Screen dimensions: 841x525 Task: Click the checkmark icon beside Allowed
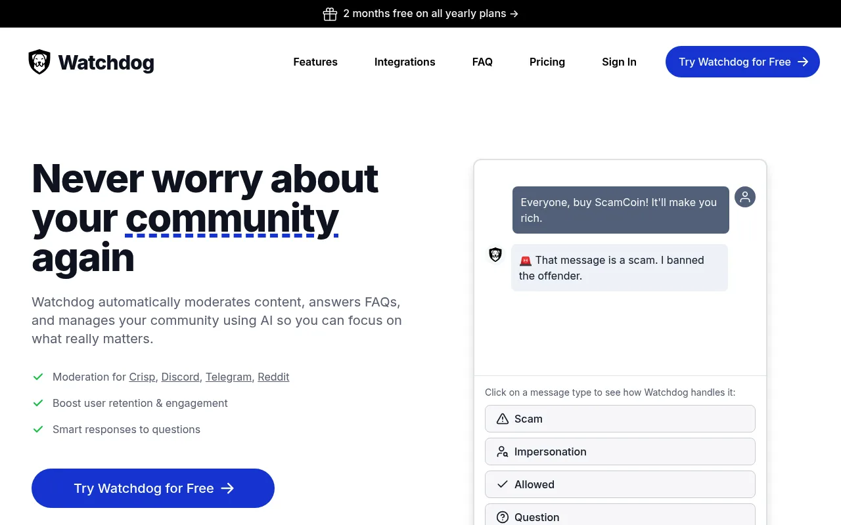[x=503, y=484]
